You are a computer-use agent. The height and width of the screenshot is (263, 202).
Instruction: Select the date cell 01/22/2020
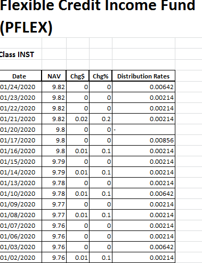(x=21, y=108)
